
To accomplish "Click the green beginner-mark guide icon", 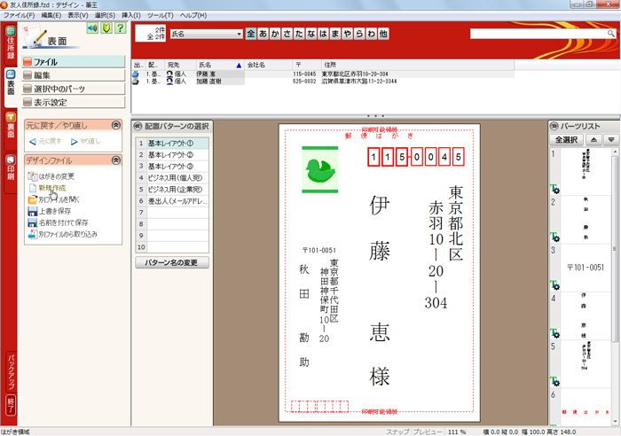I will coord(106,28).
